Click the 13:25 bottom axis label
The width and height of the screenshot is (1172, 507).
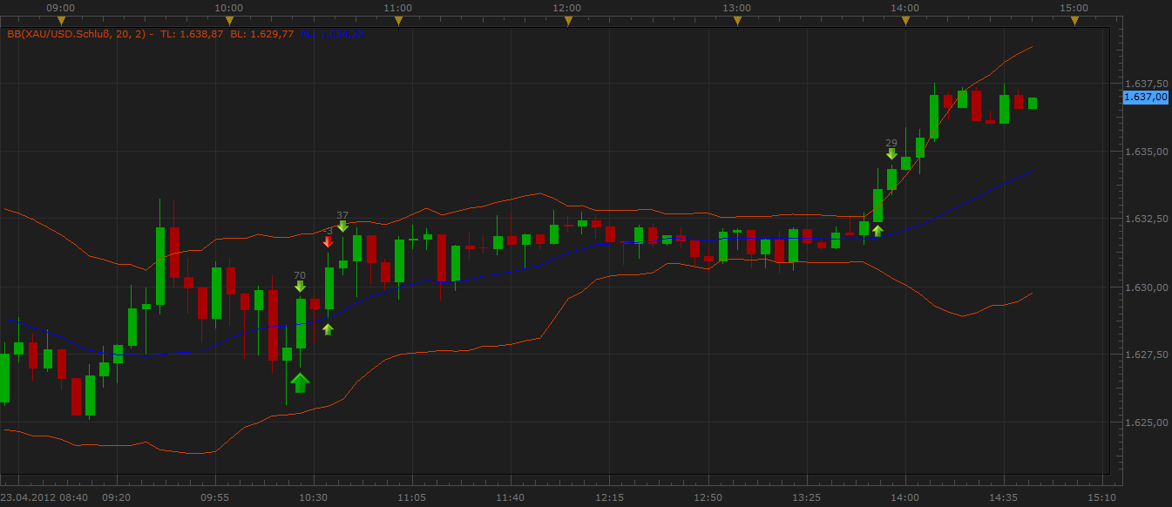click(806, 498)
